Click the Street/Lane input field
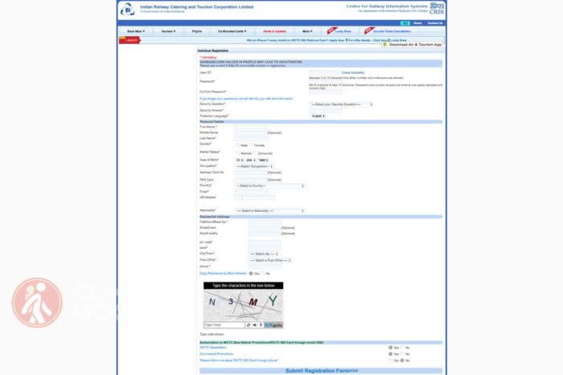 tap(264, 228)
